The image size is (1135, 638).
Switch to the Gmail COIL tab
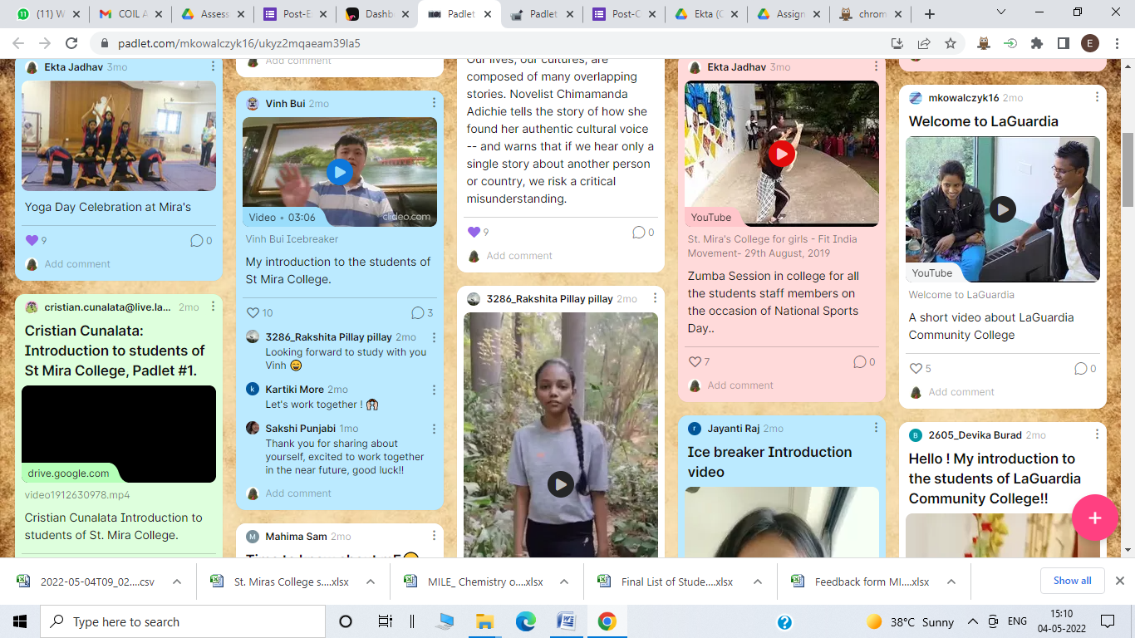pyautogui.click(x=129, y=13)
